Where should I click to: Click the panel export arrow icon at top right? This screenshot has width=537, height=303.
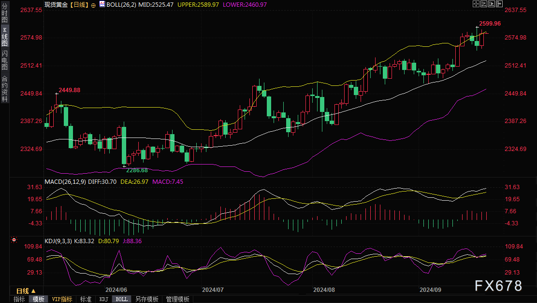[x=499, y=4]
